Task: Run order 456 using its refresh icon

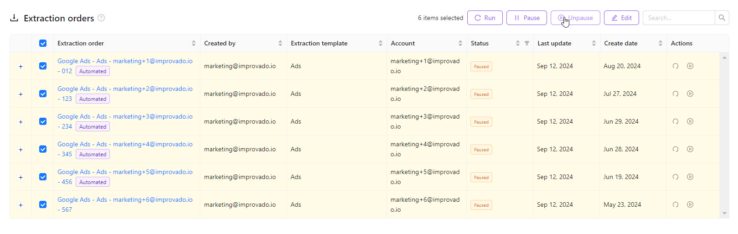Action: pyautogui.click(x=676, y=177)
